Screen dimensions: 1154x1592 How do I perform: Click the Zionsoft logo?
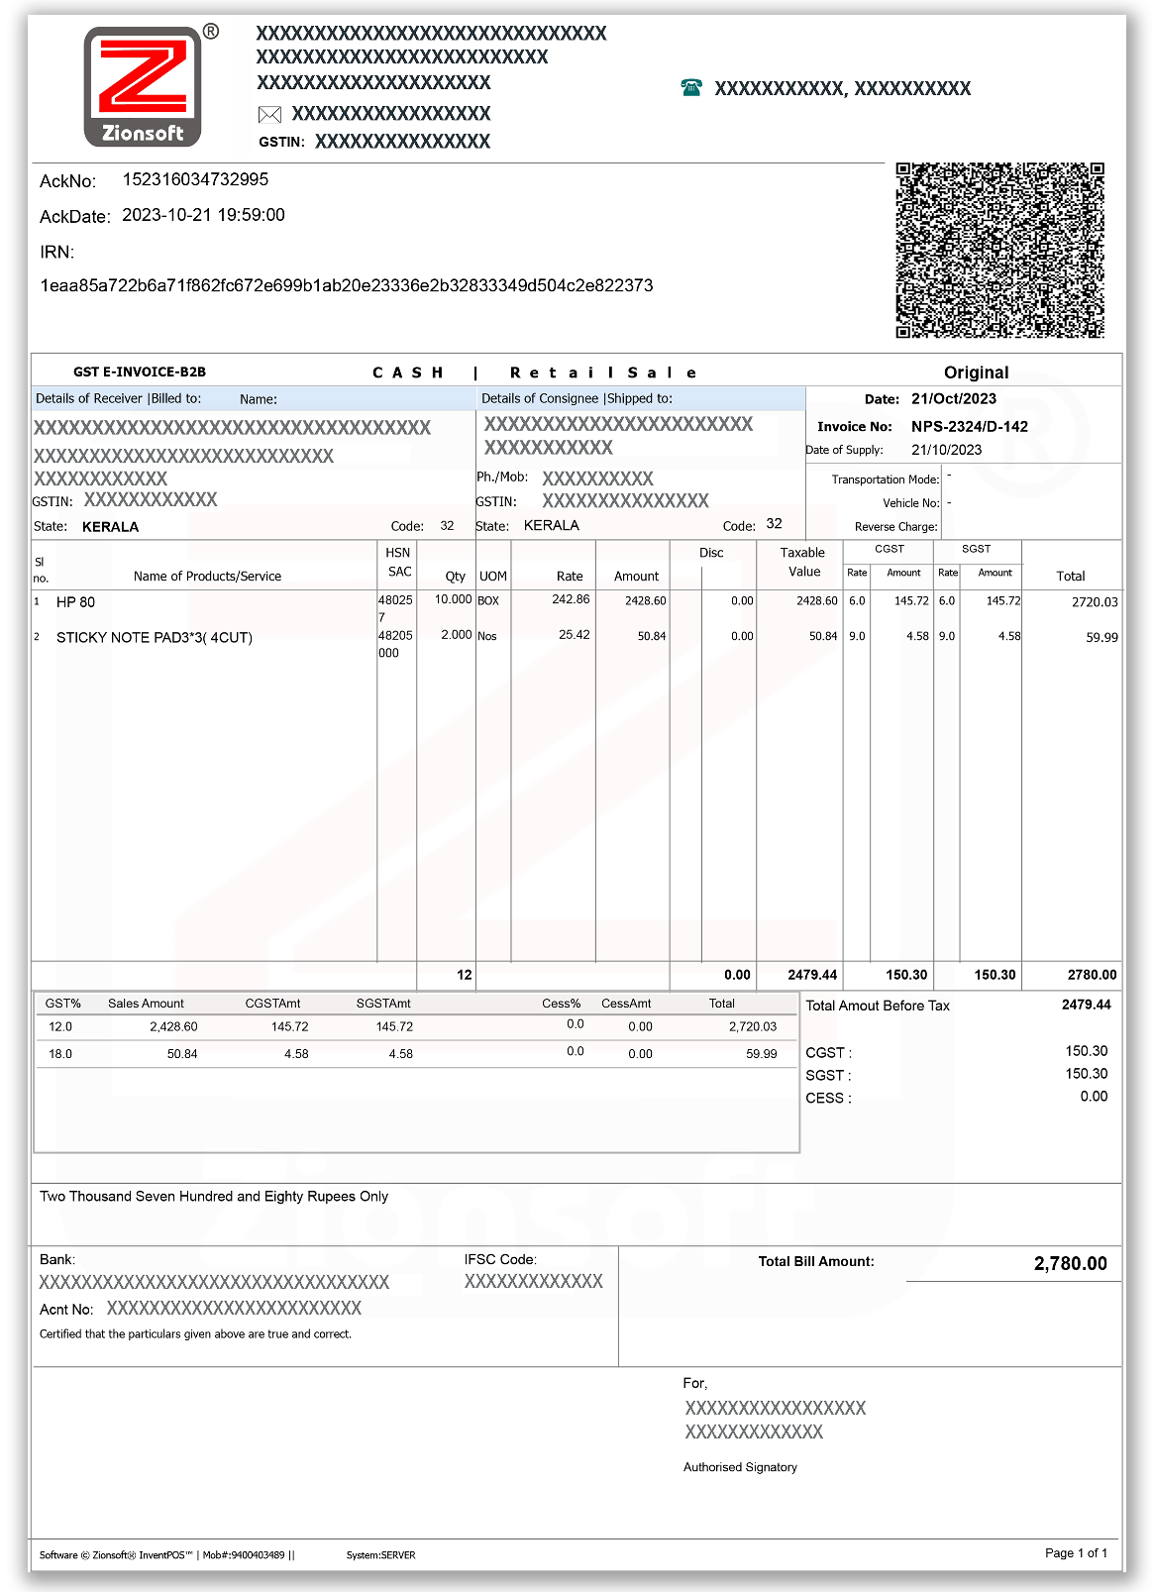point(143,87)
